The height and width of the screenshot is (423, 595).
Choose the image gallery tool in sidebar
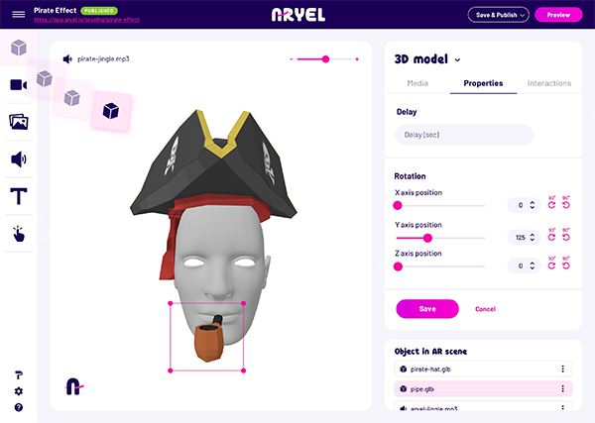(18, 122)
